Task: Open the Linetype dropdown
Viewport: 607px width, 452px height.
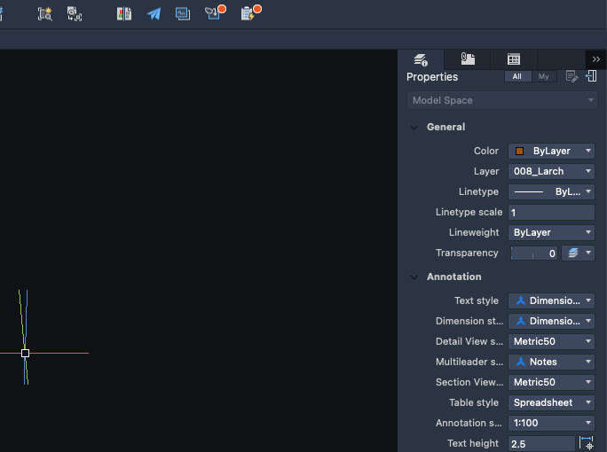Action: 551,191
